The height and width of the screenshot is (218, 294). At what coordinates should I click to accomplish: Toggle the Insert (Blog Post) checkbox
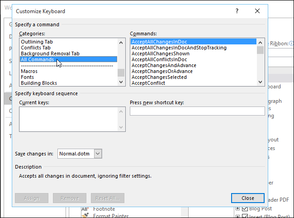(x=245, y=216)
